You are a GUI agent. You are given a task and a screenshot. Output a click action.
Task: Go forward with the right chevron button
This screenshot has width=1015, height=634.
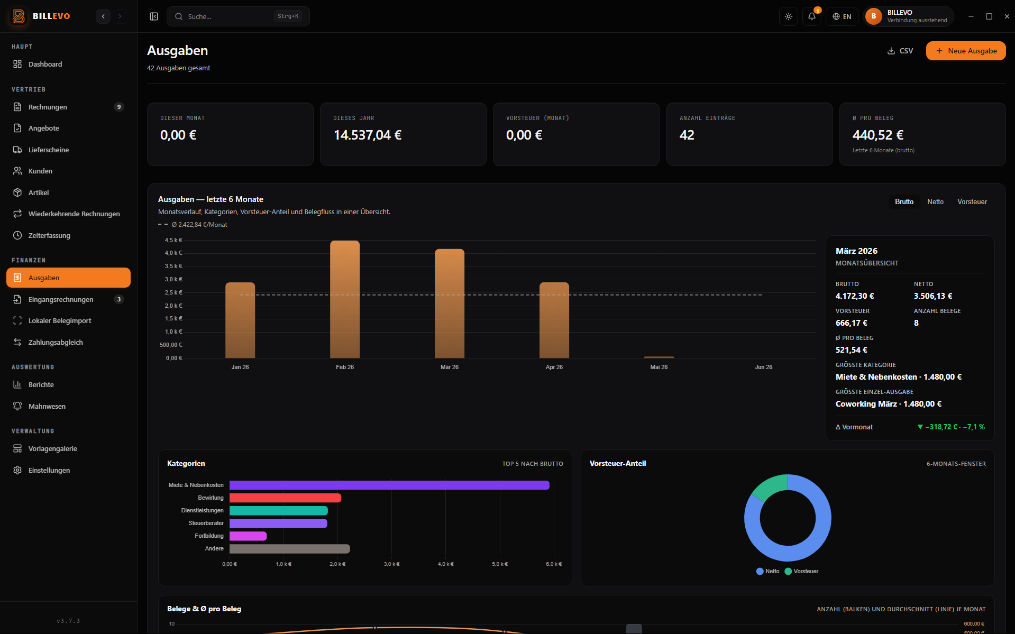120,16
